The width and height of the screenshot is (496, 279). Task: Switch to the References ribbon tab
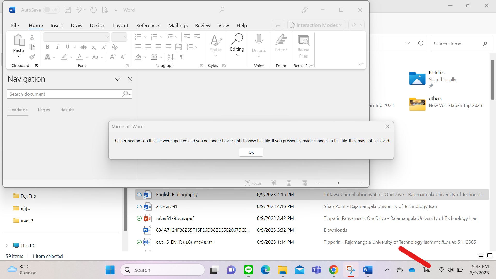148,25
